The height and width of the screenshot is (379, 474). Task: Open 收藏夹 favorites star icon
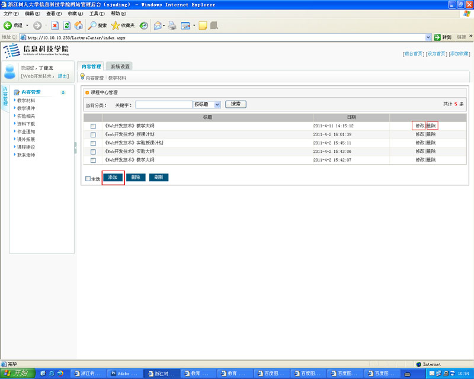116,25
